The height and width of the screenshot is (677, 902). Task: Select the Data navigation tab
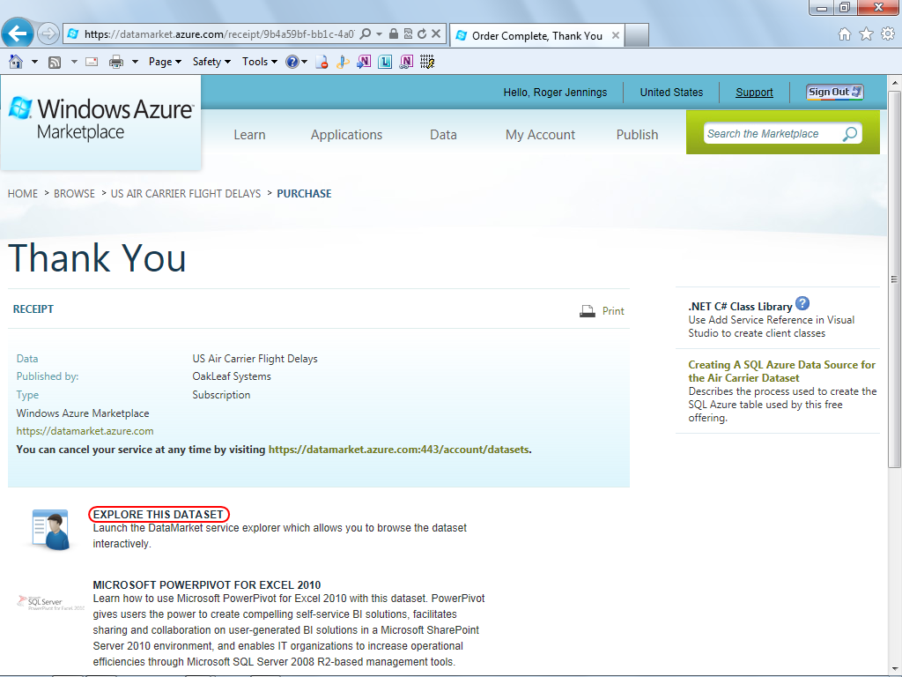click(443, 135)
